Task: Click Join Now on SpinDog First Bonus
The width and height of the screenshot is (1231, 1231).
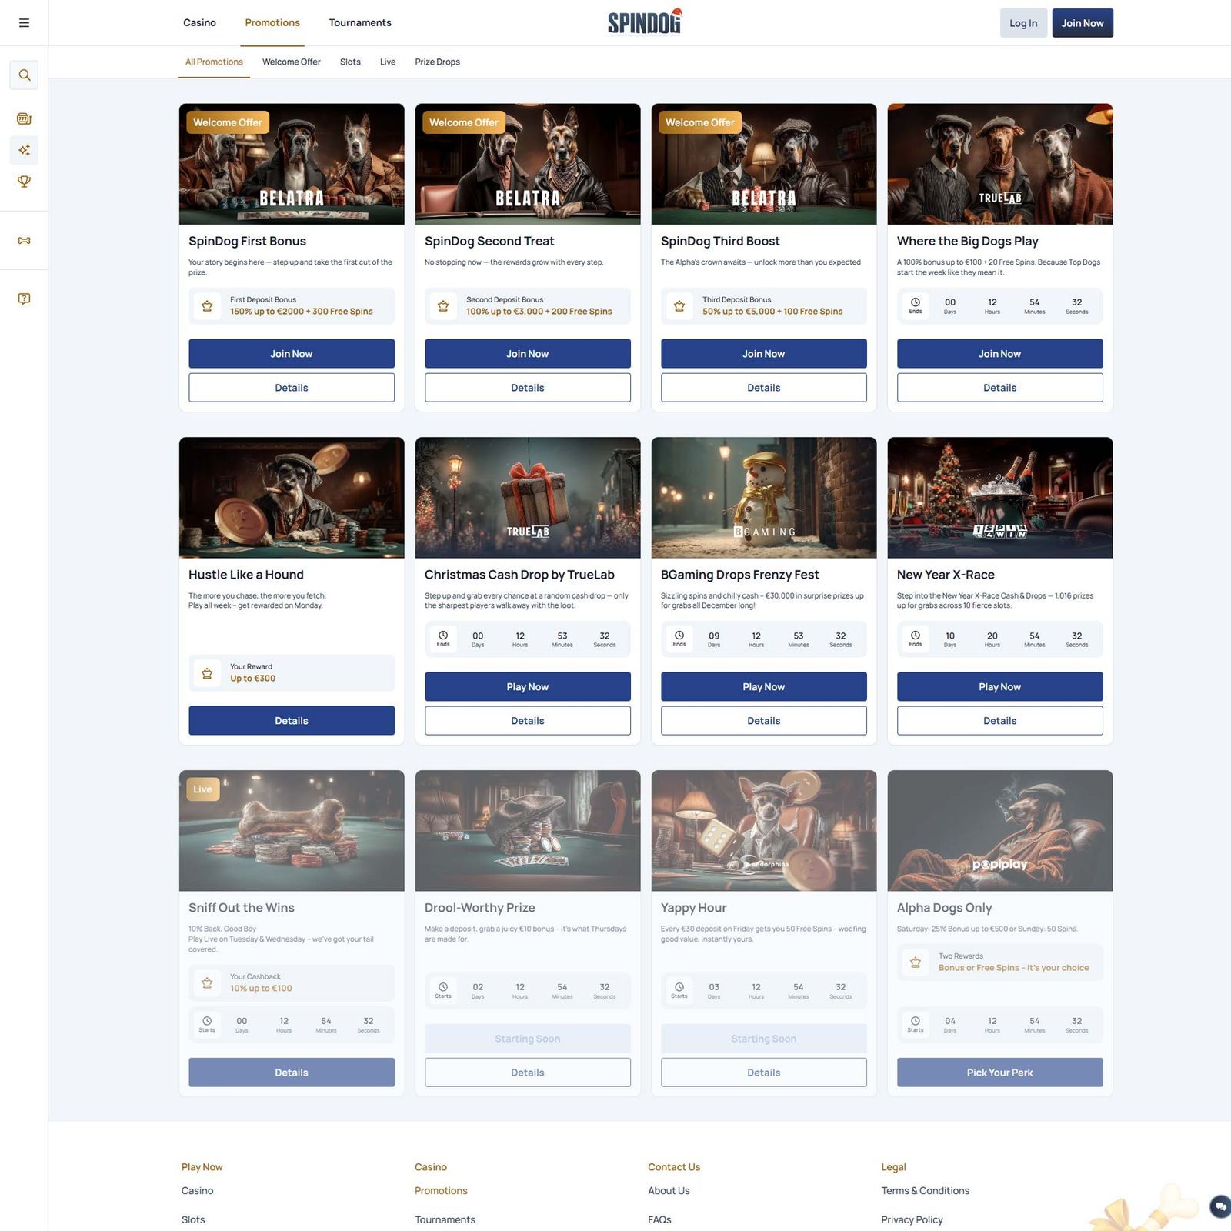Action: pos(292,354)
